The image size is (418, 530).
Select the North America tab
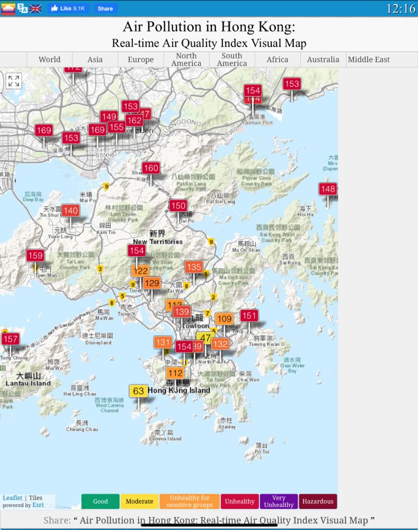click(x=186, y=59)
